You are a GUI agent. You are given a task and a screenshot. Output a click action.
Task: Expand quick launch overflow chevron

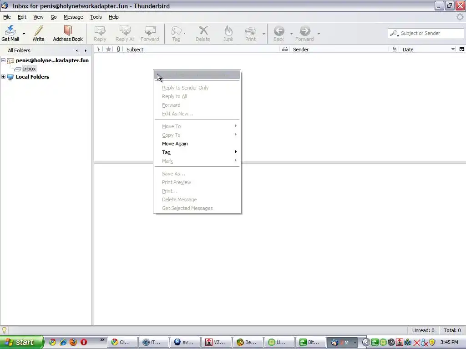[x=102, y=340]
